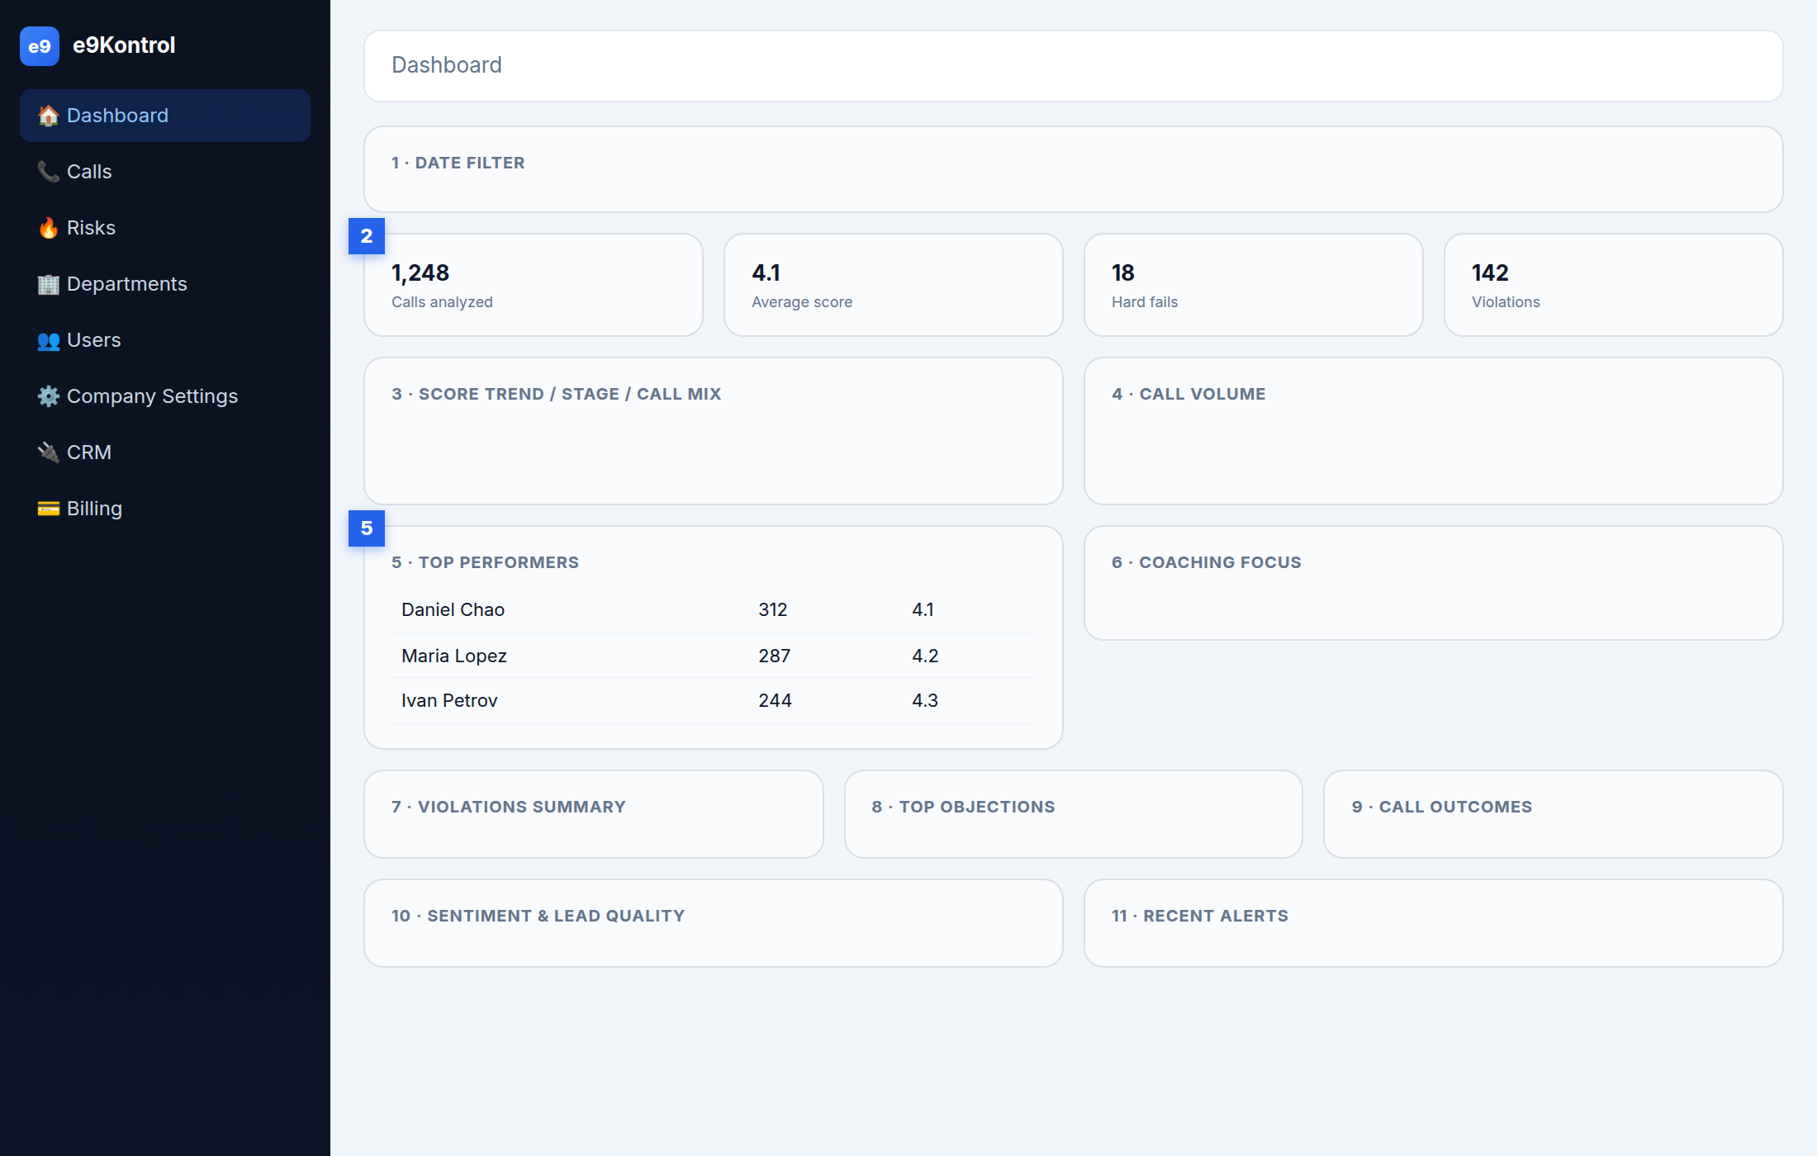1817x1156 pixels.
Task: Open the CRM integration page
Action: [x=165, y=452]
